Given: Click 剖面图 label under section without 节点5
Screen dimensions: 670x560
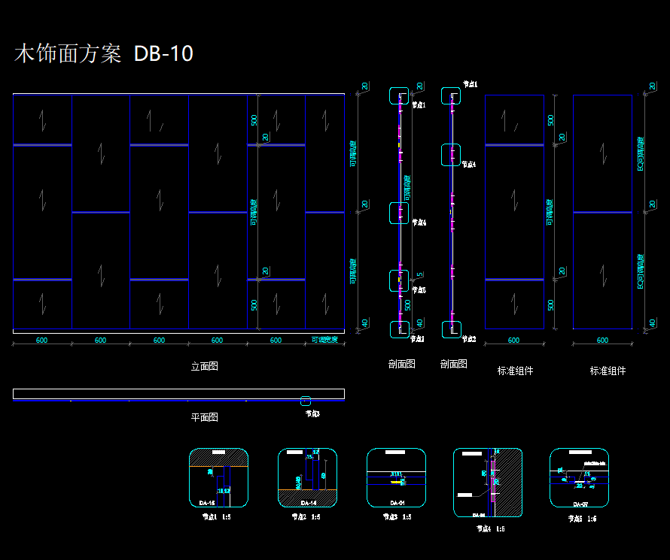Looking at the screenshot, I should pos(453,364).
